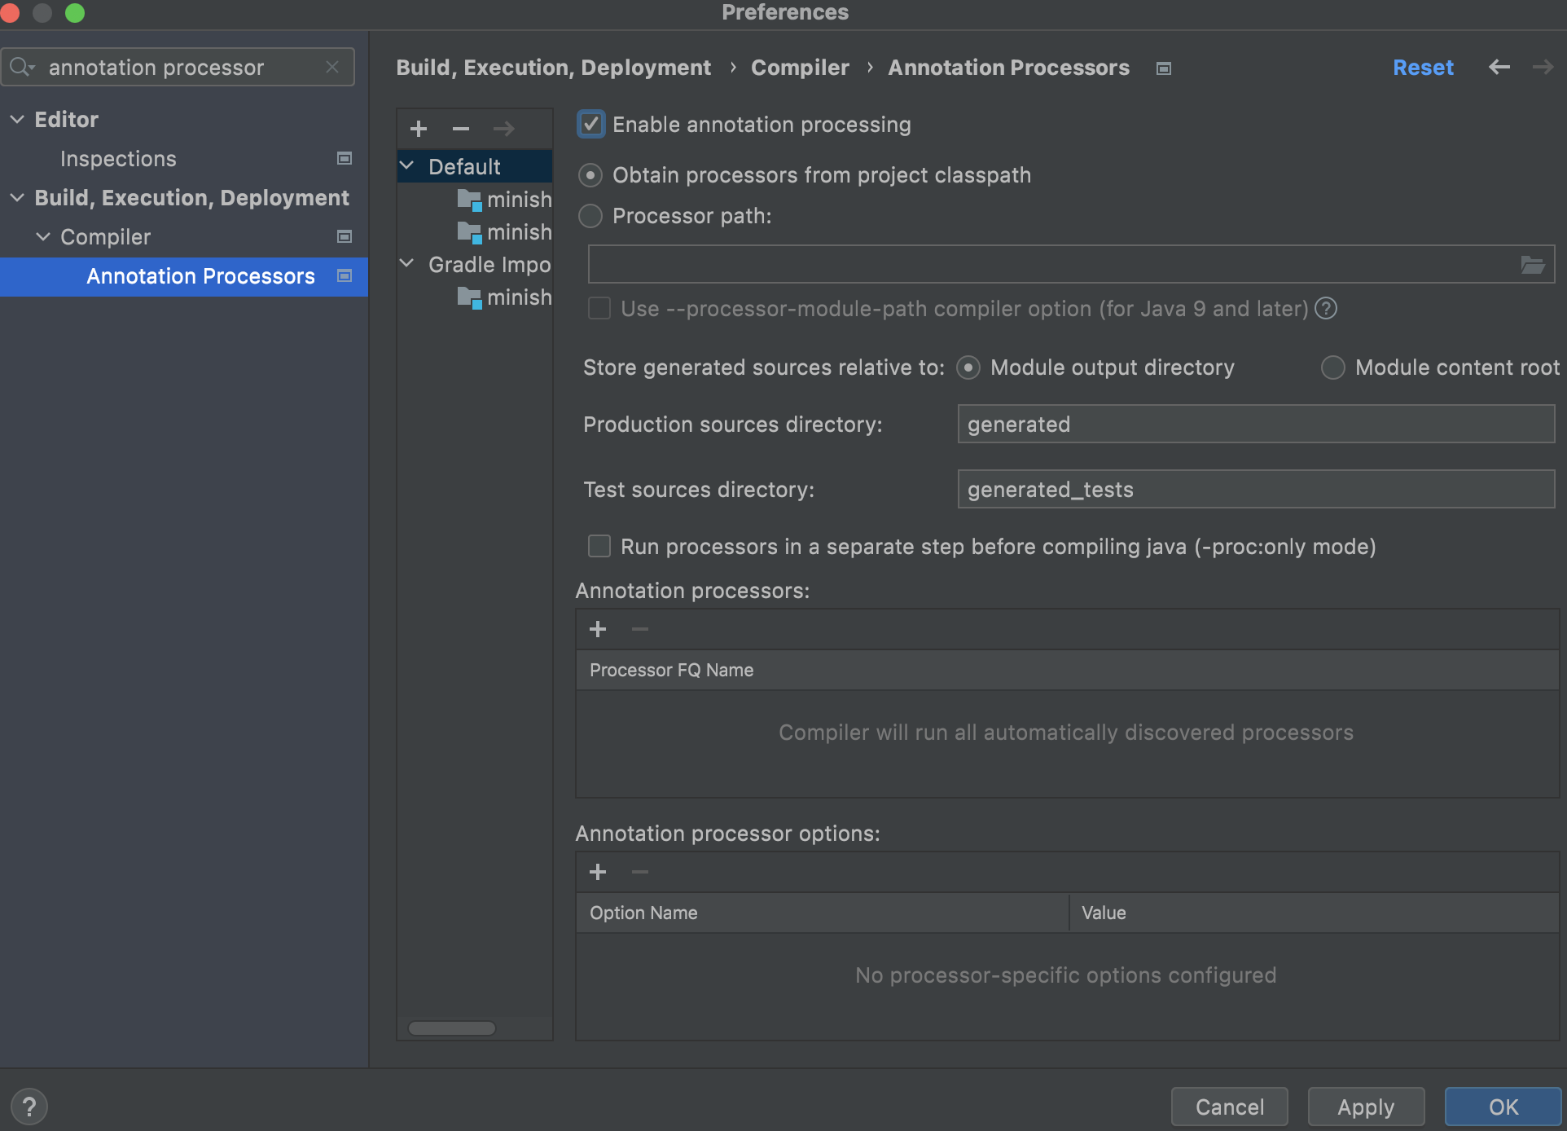Click the Reset link
The height and width of the screenshot is (1131, 1567).
point(1423,68)
